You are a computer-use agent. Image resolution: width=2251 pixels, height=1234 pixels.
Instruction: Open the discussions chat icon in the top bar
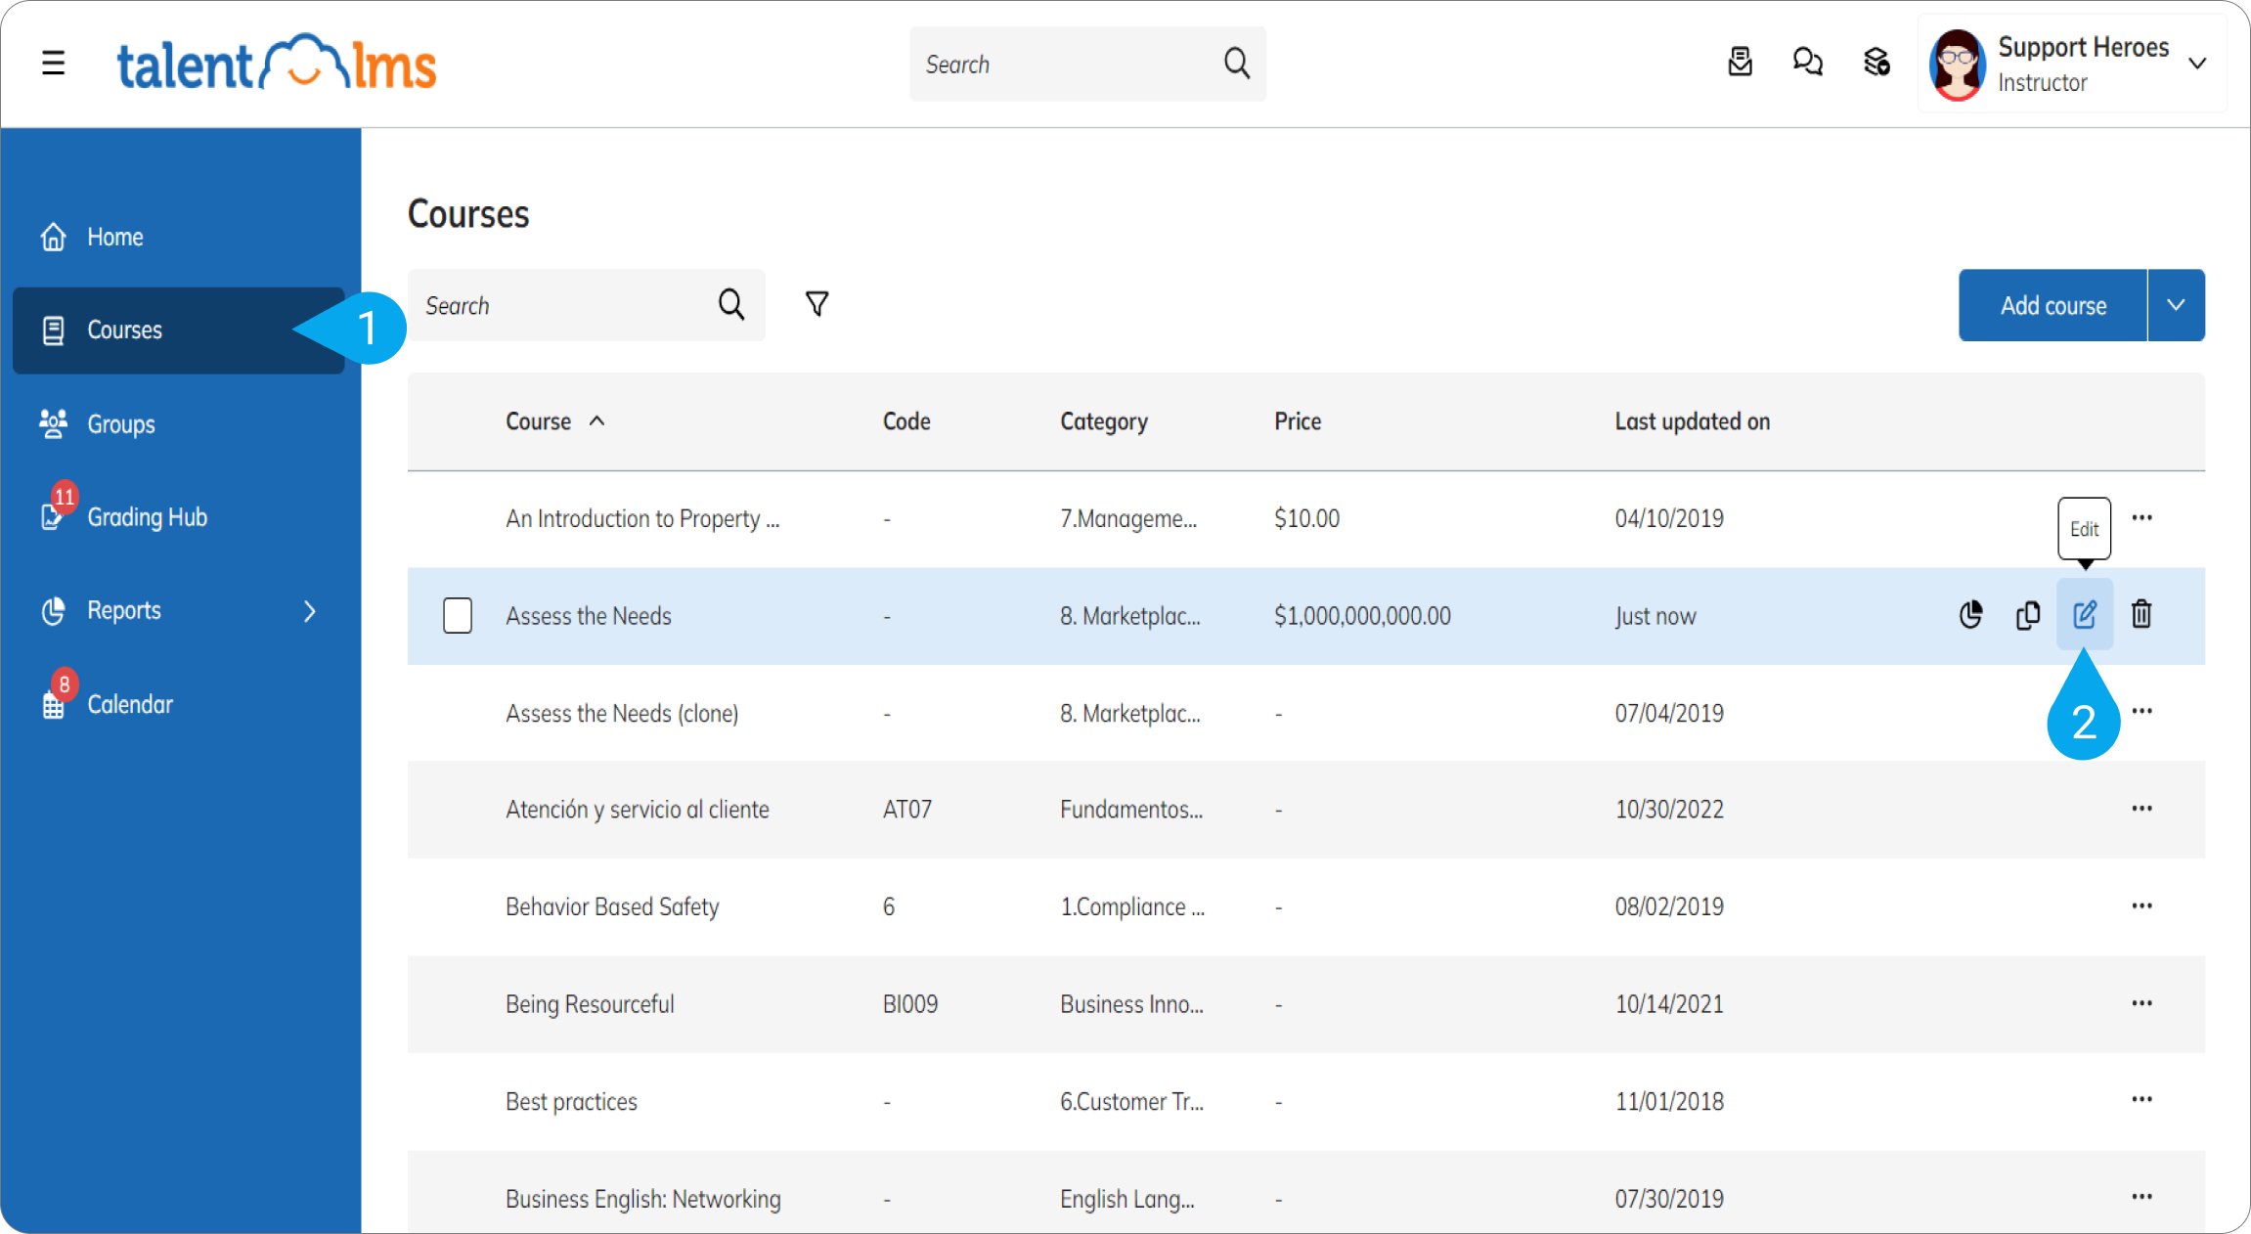(x=1808, y=62)
